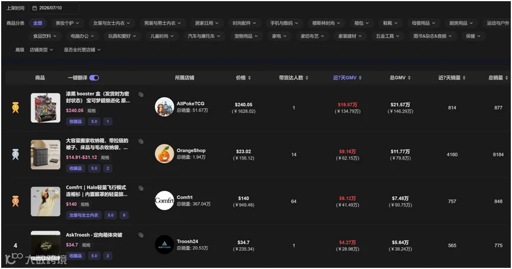Open 规格 link for the AskTroosh $34.7 product
Screen dimensions: 512x269
coord(86,245)
